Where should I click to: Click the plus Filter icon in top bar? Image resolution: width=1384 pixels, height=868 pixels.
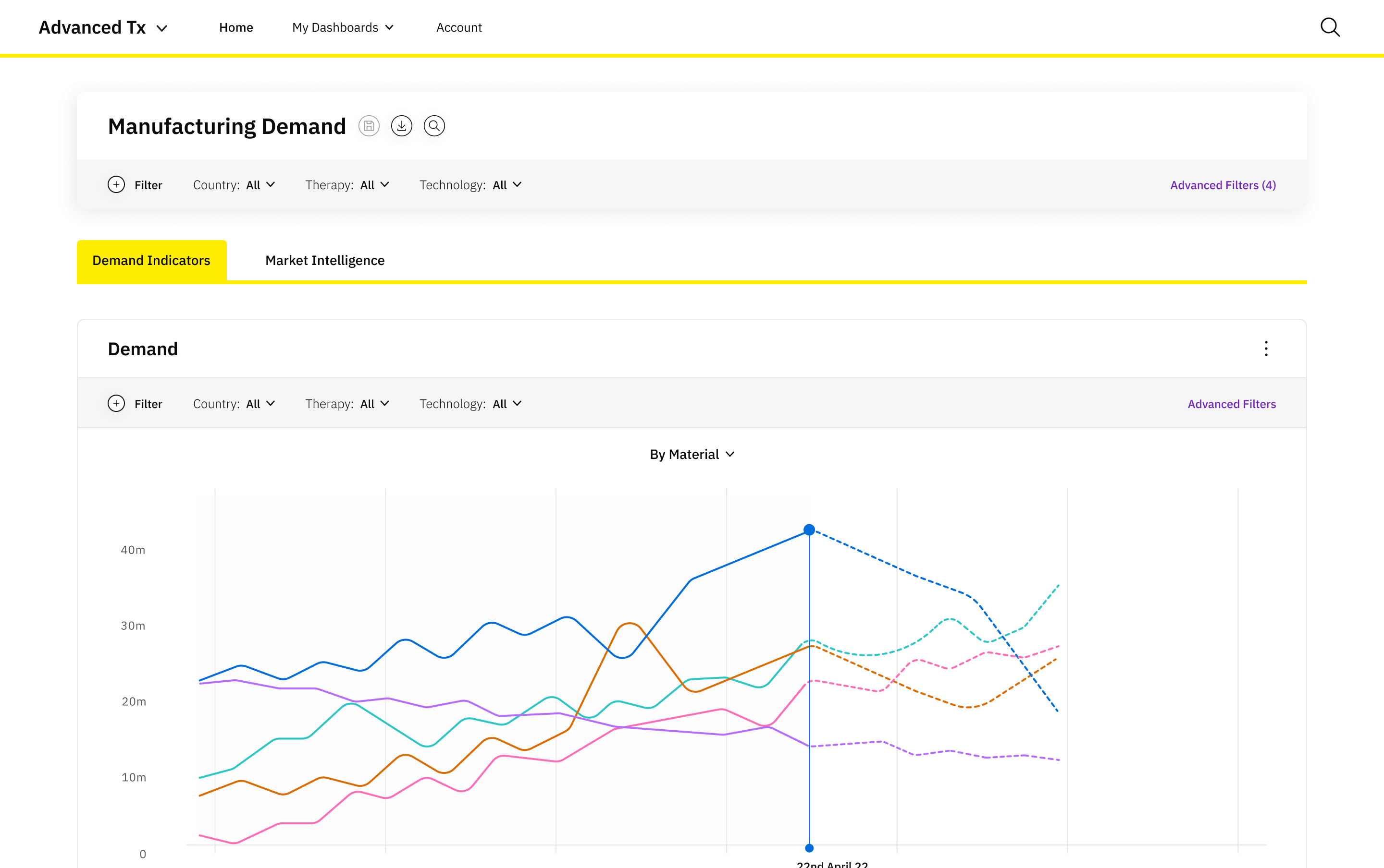116,185
